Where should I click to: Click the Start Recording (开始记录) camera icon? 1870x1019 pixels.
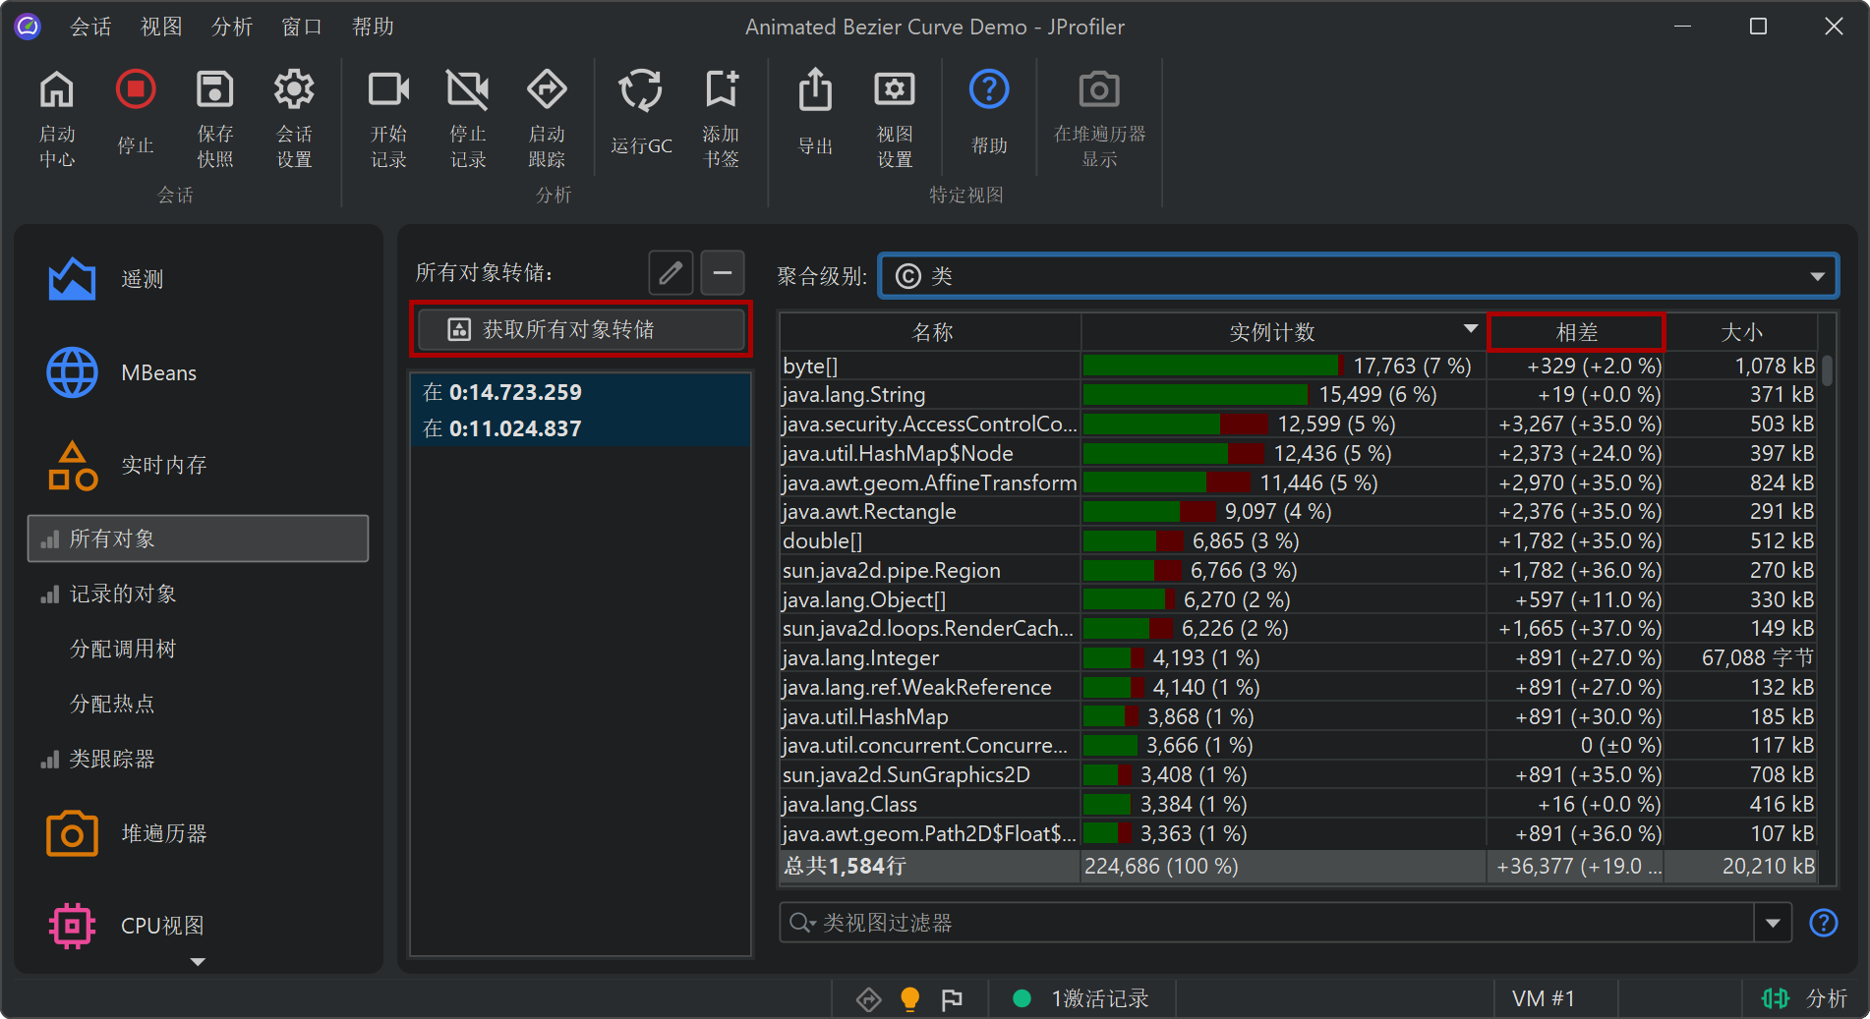tap(388, 91)
